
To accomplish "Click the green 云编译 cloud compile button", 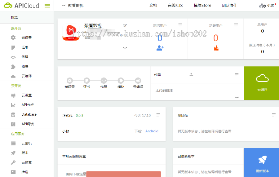I will click(x=262, y=83).
